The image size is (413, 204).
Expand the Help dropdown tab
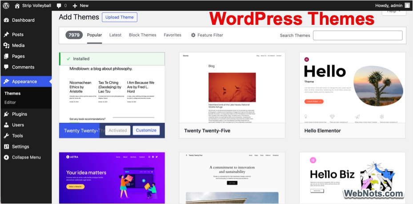pos(394,12)
